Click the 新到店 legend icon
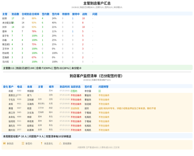 point(4,143)
